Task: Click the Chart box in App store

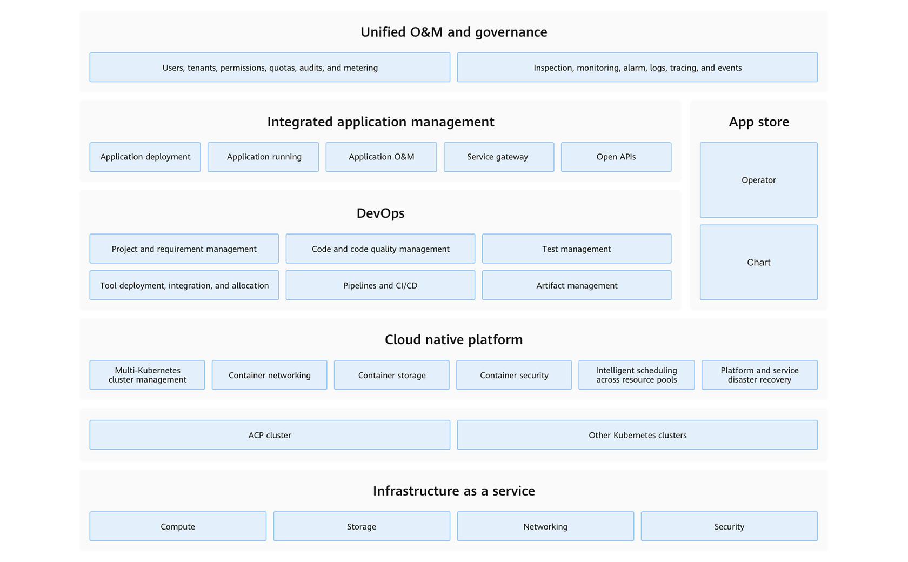Action: [x=759, y=262]
